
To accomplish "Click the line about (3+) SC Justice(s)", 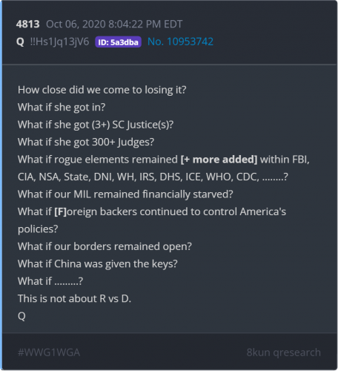I will pos(96,125).
